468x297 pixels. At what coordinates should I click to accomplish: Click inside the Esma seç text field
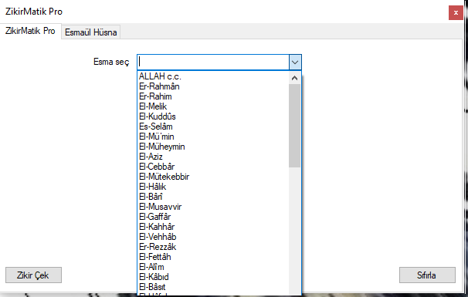(x=213, y=62)
